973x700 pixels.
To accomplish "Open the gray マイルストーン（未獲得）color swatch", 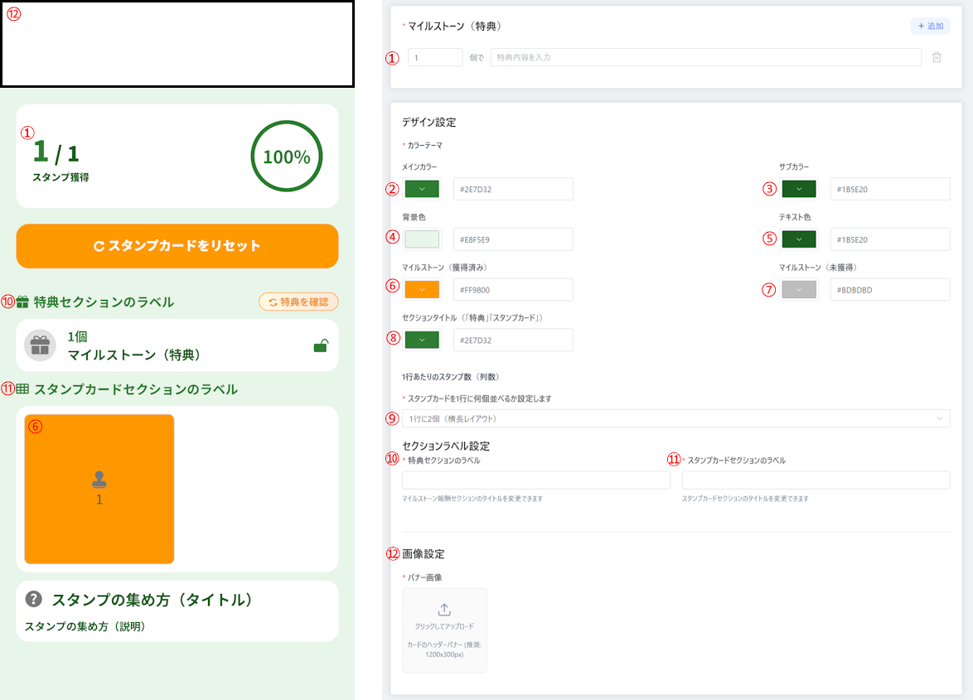I will pyautogui.click(x=799, y=290).
